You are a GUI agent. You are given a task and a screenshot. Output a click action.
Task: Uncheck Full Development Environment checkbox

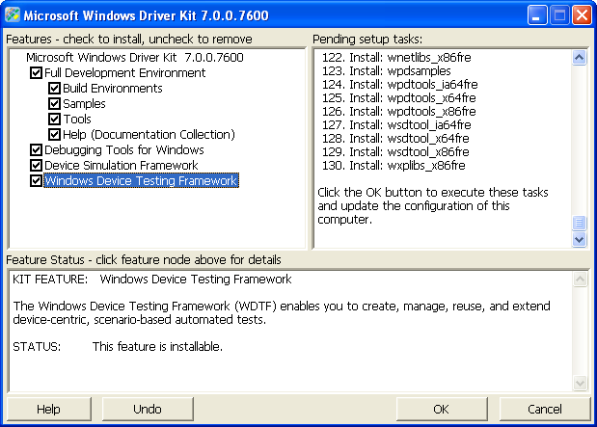(x=36, y=72)
